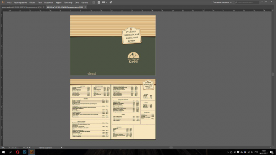Viewport: 276px width, 155px height.
Task: Select the Нашараб Кафе logo on cover
Action: click(x=133, y=57)
